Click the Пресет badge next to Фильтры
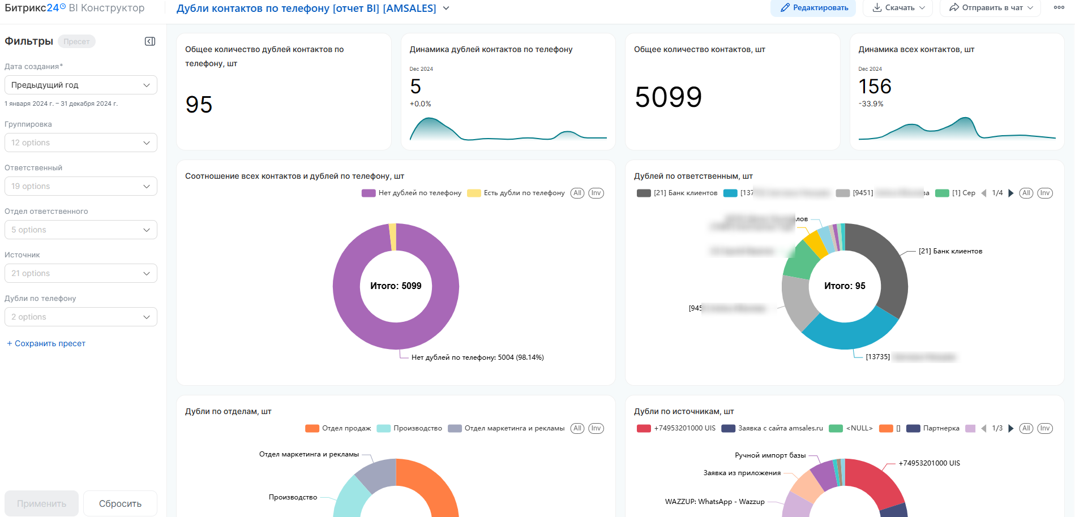 76,41
